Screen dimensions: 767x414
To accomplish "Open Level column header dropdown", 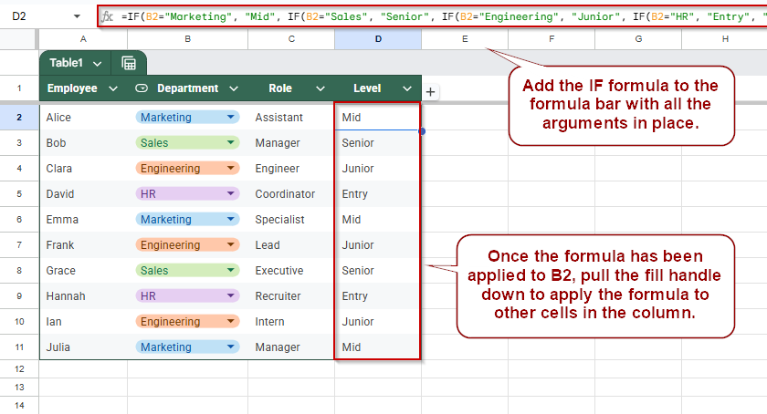I will coord(407,88).
